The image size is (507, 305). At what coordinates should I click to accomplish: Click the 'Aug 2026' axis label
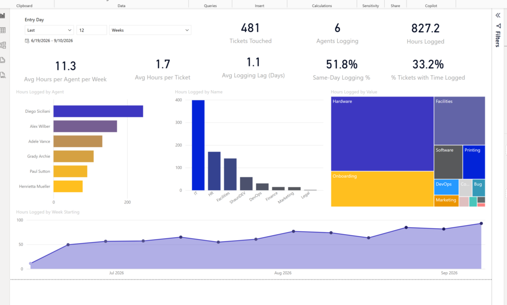click(x=283, y=273)
